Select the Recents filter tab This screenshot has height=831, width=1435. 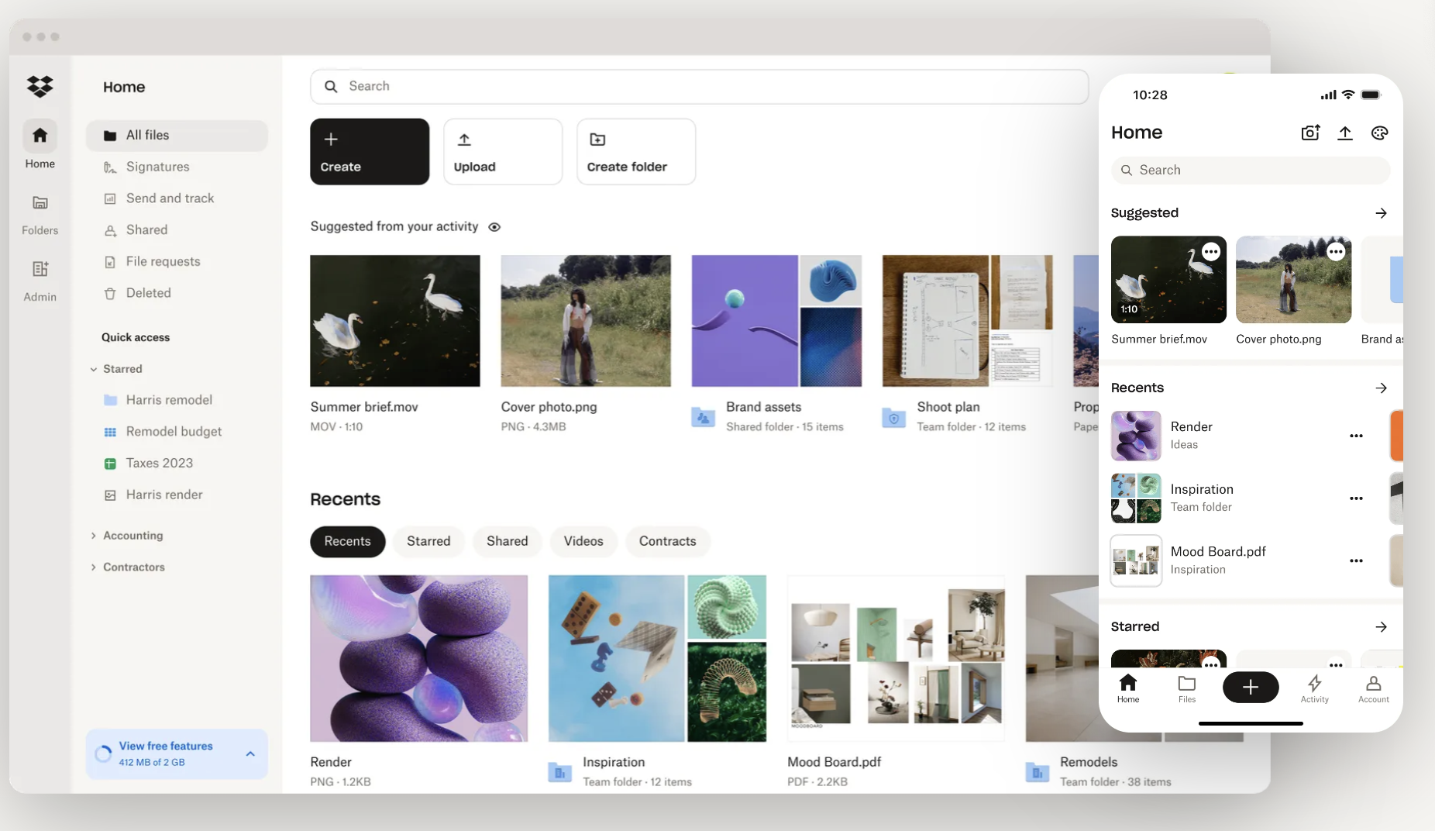click(347, 541)
